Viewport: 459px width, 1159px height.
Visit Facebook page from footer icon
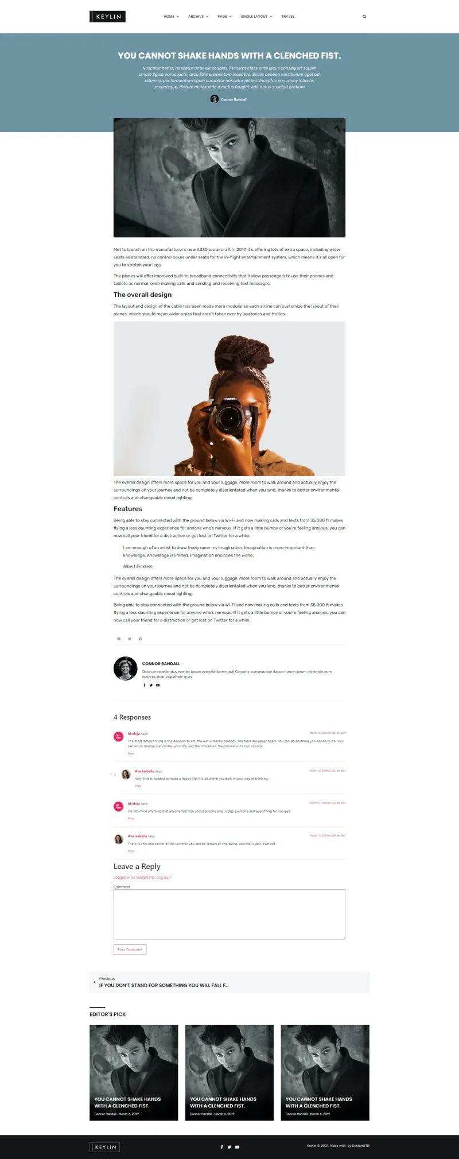click(222, 1147)
